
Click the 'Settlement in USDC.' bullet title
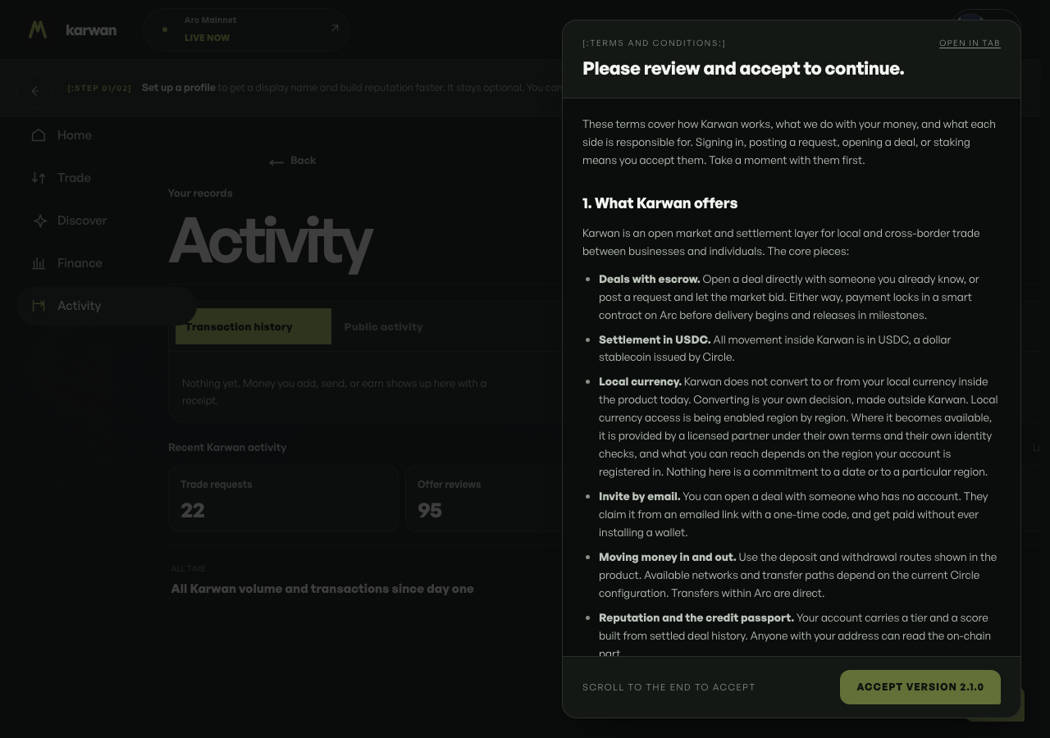(x=655, y=339)
